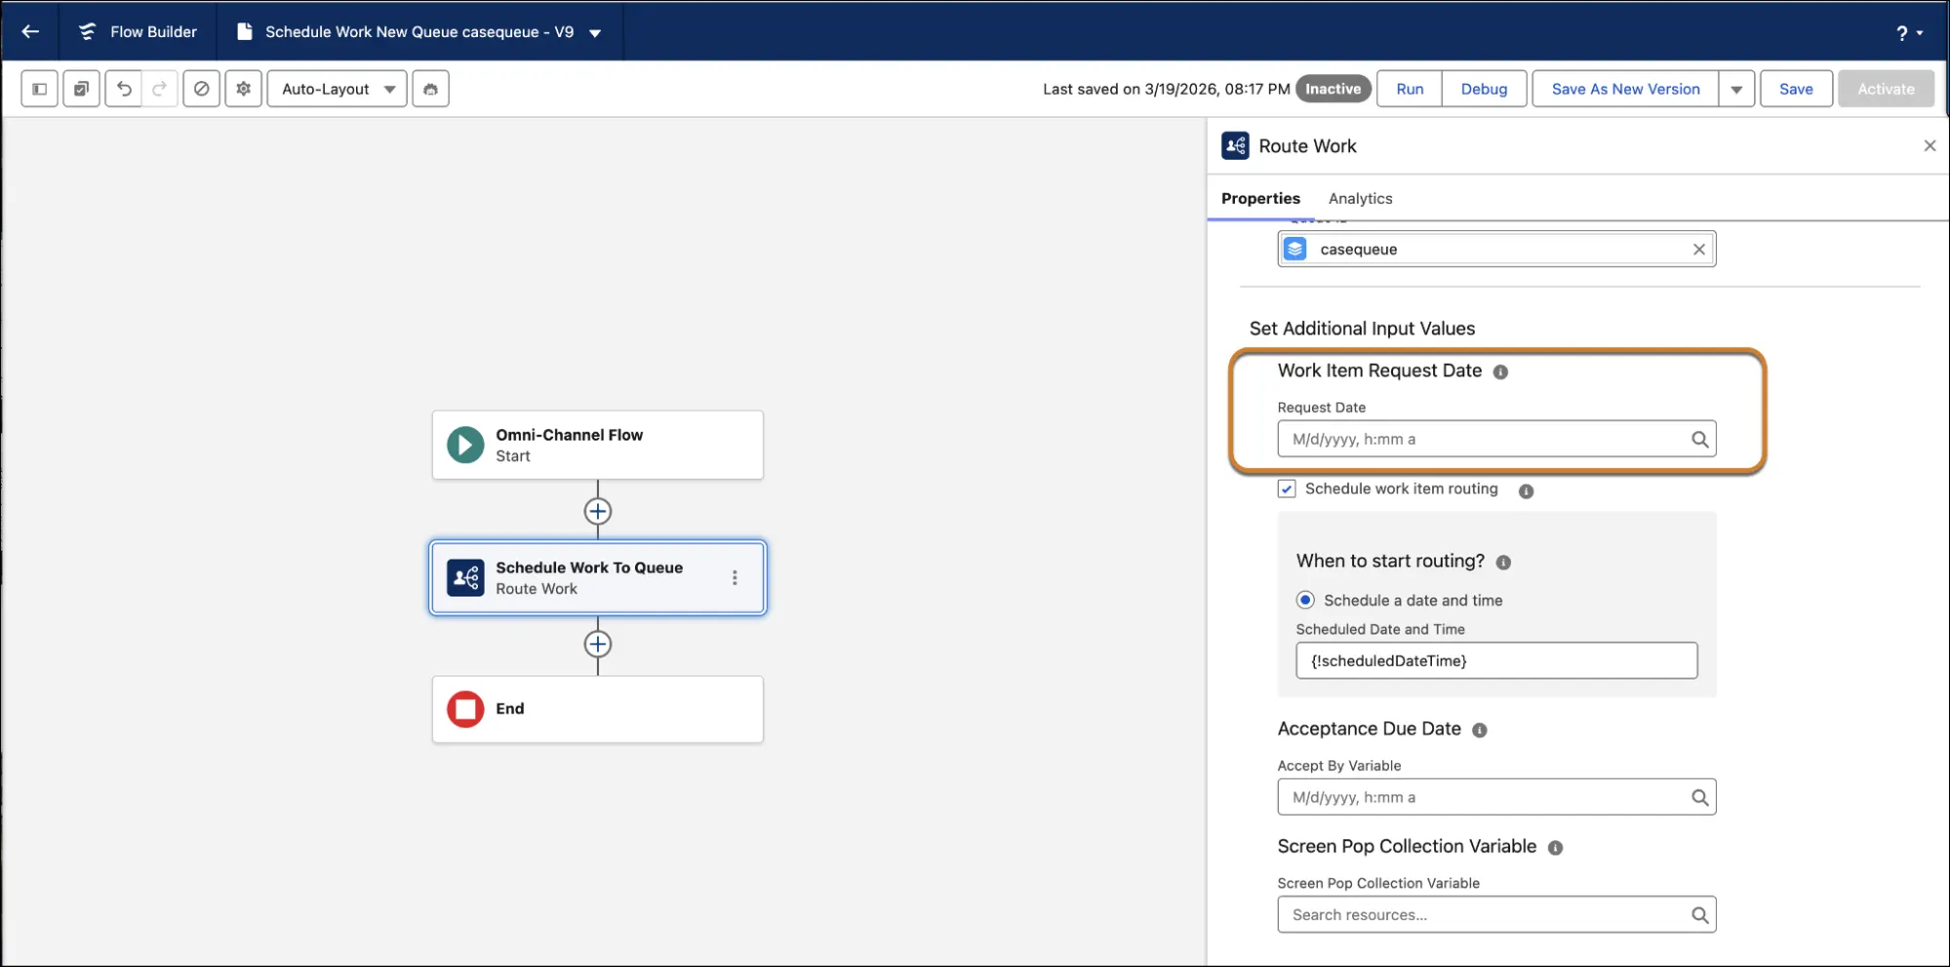The height and width of the screenshot is (967, 1950).
Task: Click info icon beside Work Item Request Date
Action: tap(1500, 371)
